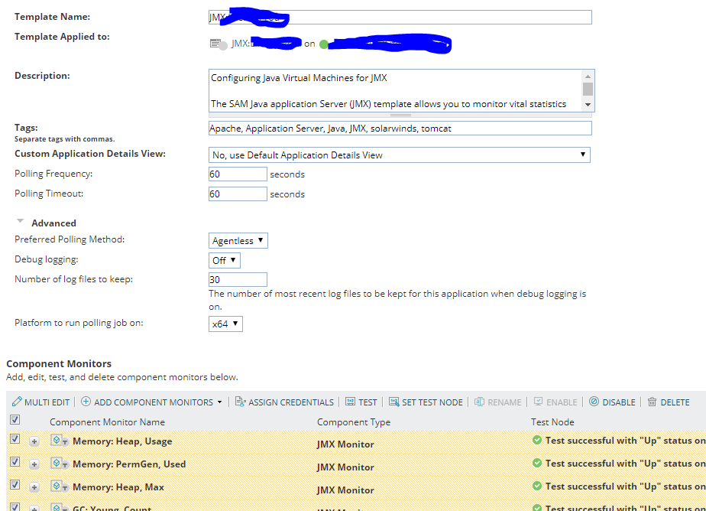The width and height of the screenshot is (706, 511).
Task: Click the Set Test Node button label
Action: pyautogui.click(x=432, y=402)
